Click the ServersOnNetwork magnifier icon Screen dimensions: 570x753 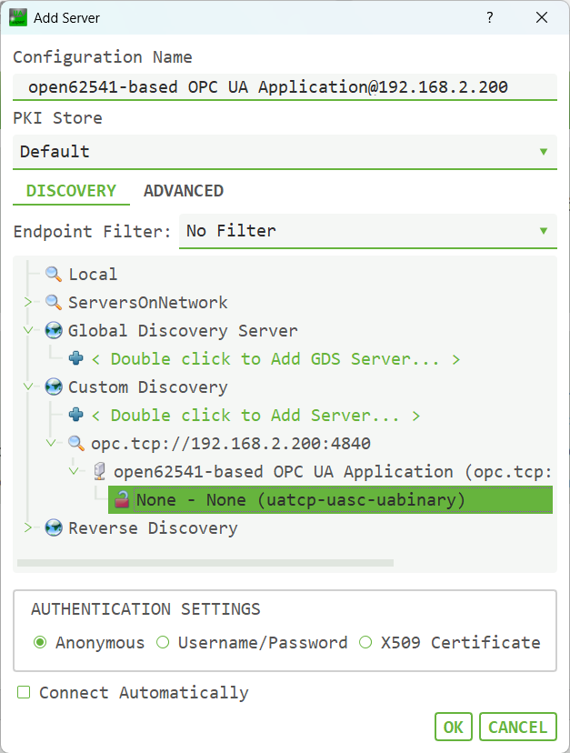(54, 303)
